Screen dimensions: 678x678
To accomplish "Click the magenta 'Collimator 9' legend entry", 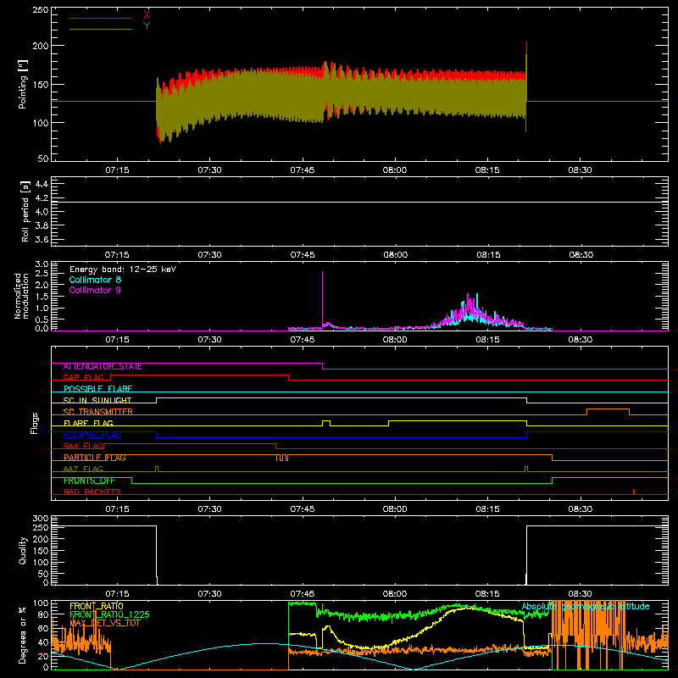I will [95, 290].
